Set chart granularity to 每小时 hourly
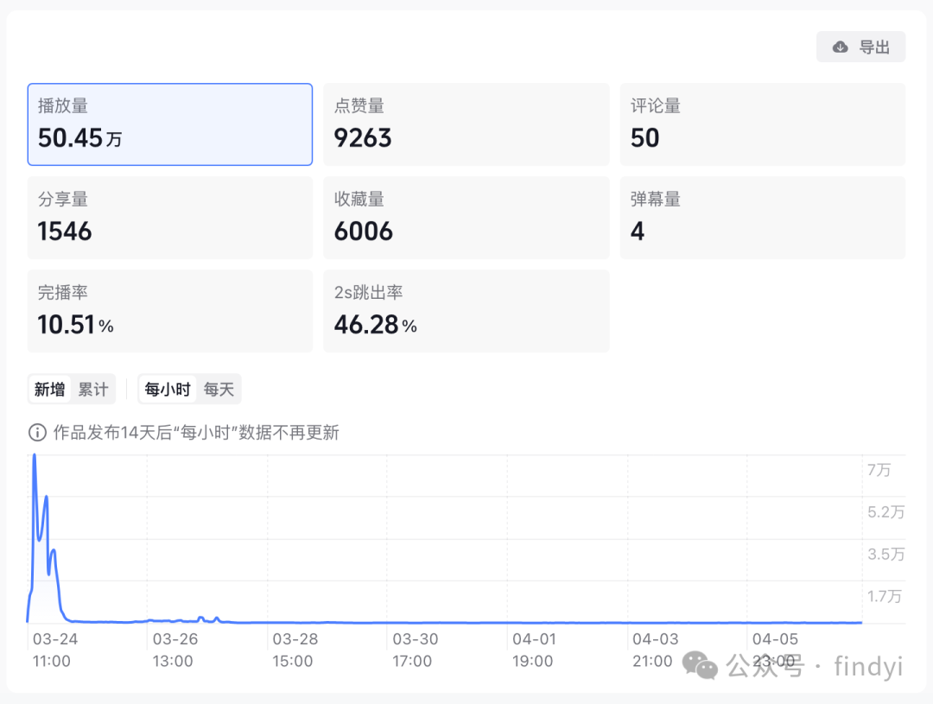 [168, 390]
